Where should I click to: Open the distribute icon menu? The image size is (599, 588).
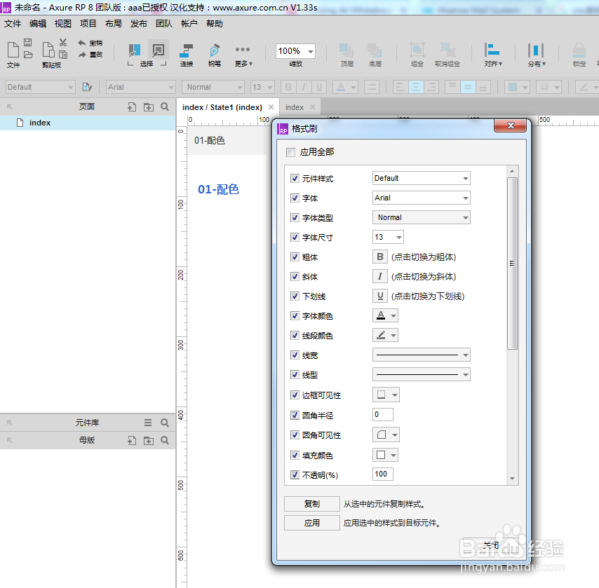pos(536,50)
